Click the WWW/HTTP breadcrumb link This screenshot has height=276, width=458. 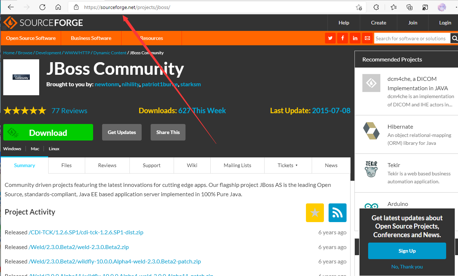[x=77, y=53]
